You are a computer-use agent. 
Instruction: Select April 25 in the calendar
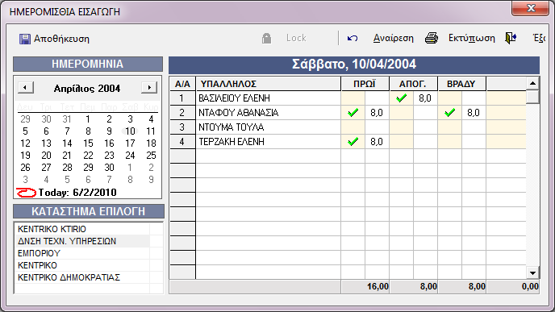click(x=151, y=156)
